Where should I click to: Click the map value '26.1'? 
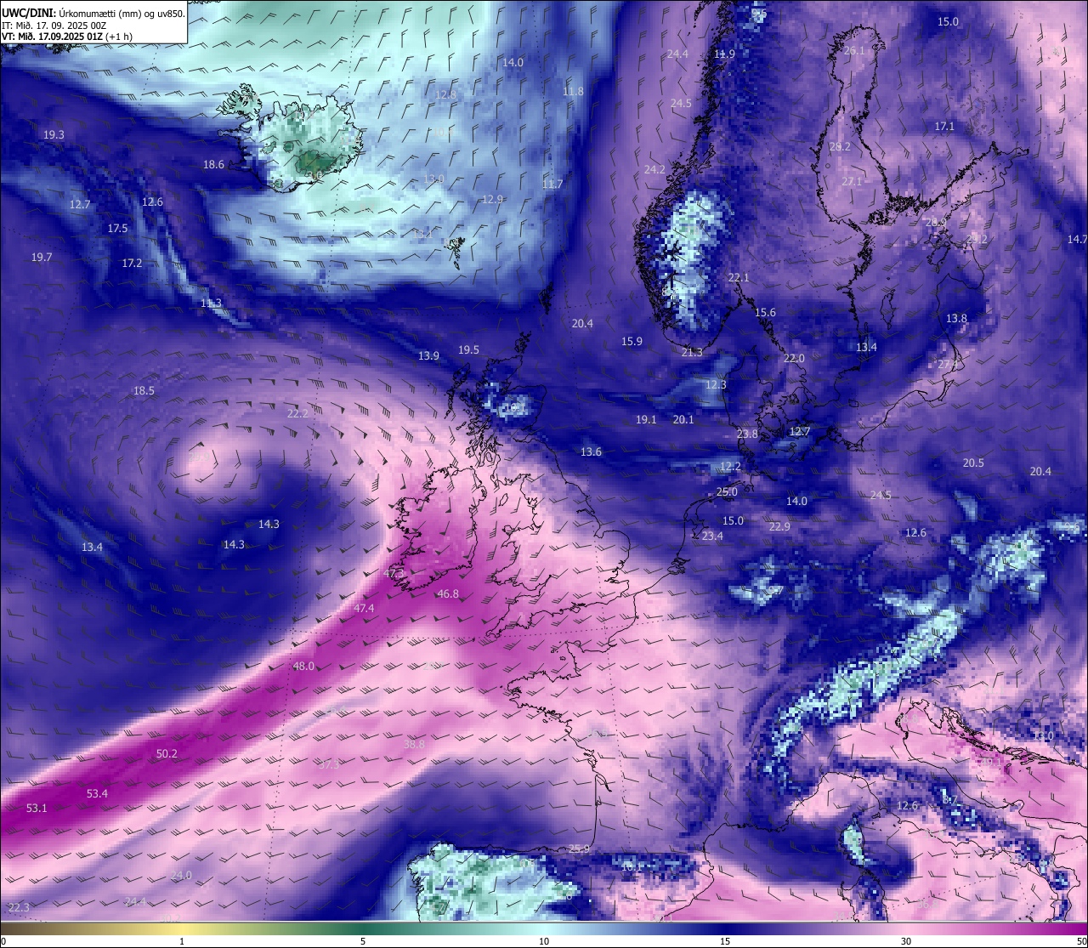[x=854, y=50]
